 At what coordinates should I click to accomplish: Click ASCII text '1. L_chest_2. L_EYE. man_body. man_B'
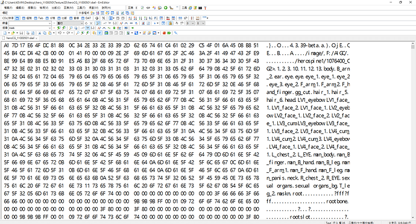308,155
